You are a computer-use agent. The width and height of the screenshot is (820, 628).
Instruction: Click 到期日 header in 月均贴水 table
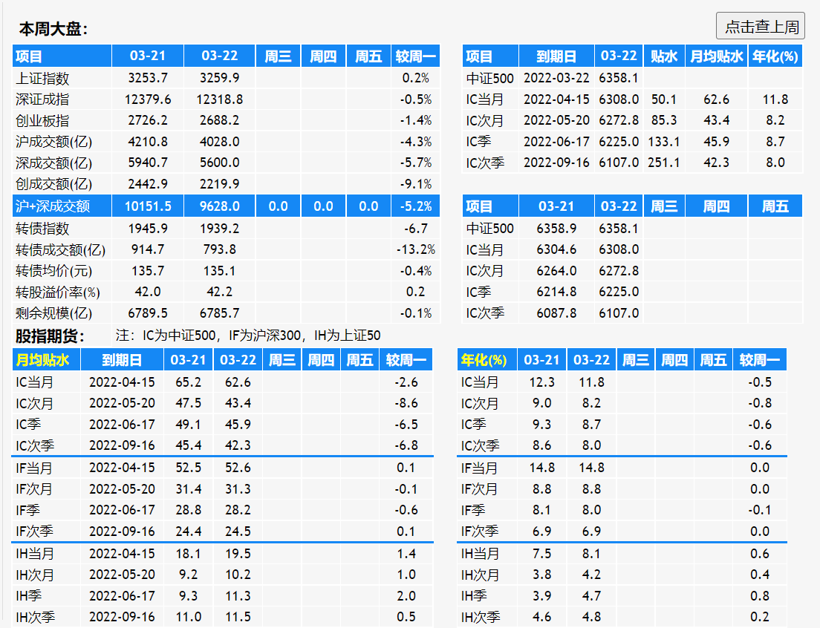tap(122, 360)
